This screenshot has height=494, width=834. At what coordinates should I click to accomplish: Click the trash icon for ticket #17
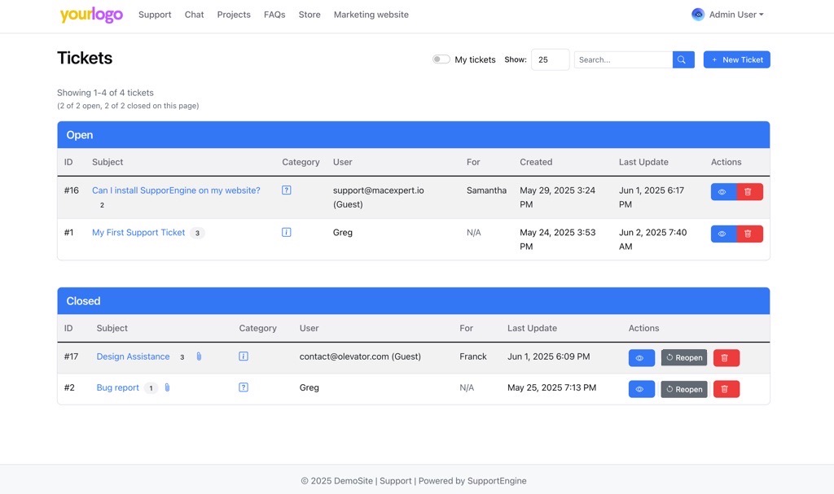[x=726, y=356]
